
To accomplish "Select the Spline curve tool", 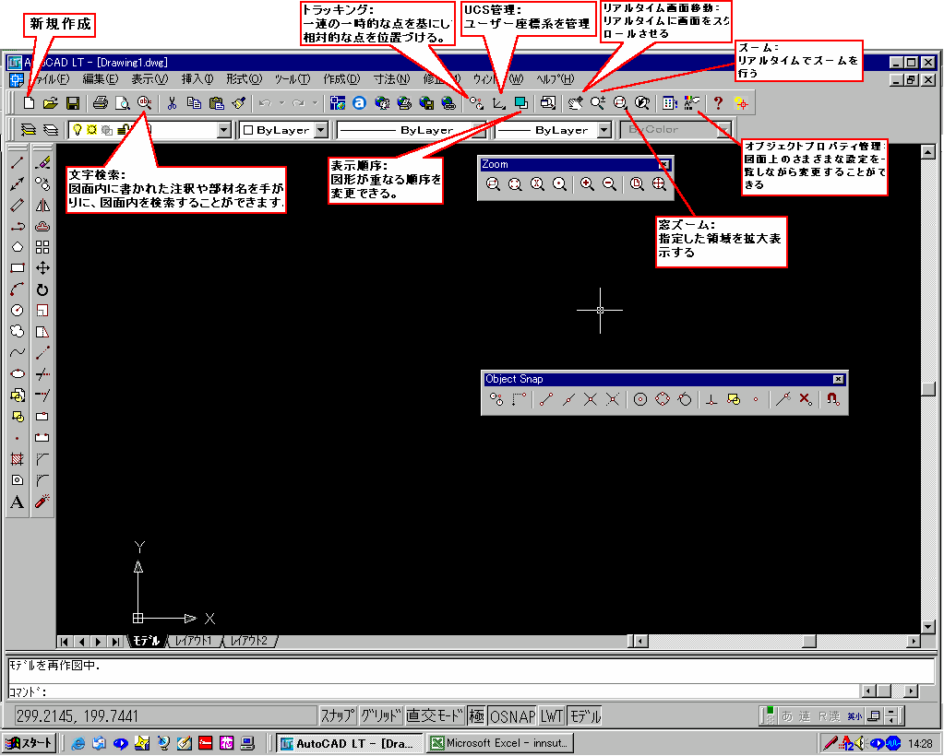I will click(x=18, y=352).
